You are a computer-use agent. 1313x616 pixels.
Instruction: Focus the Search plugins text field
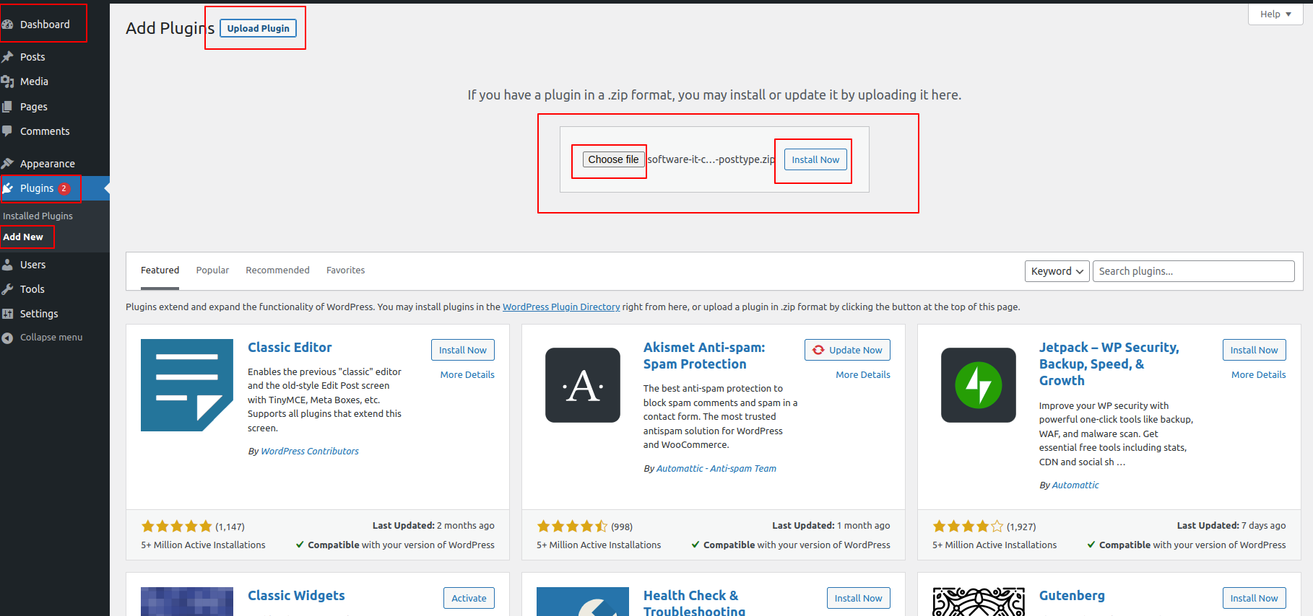pyautogui.click(x=1193, y=271)
